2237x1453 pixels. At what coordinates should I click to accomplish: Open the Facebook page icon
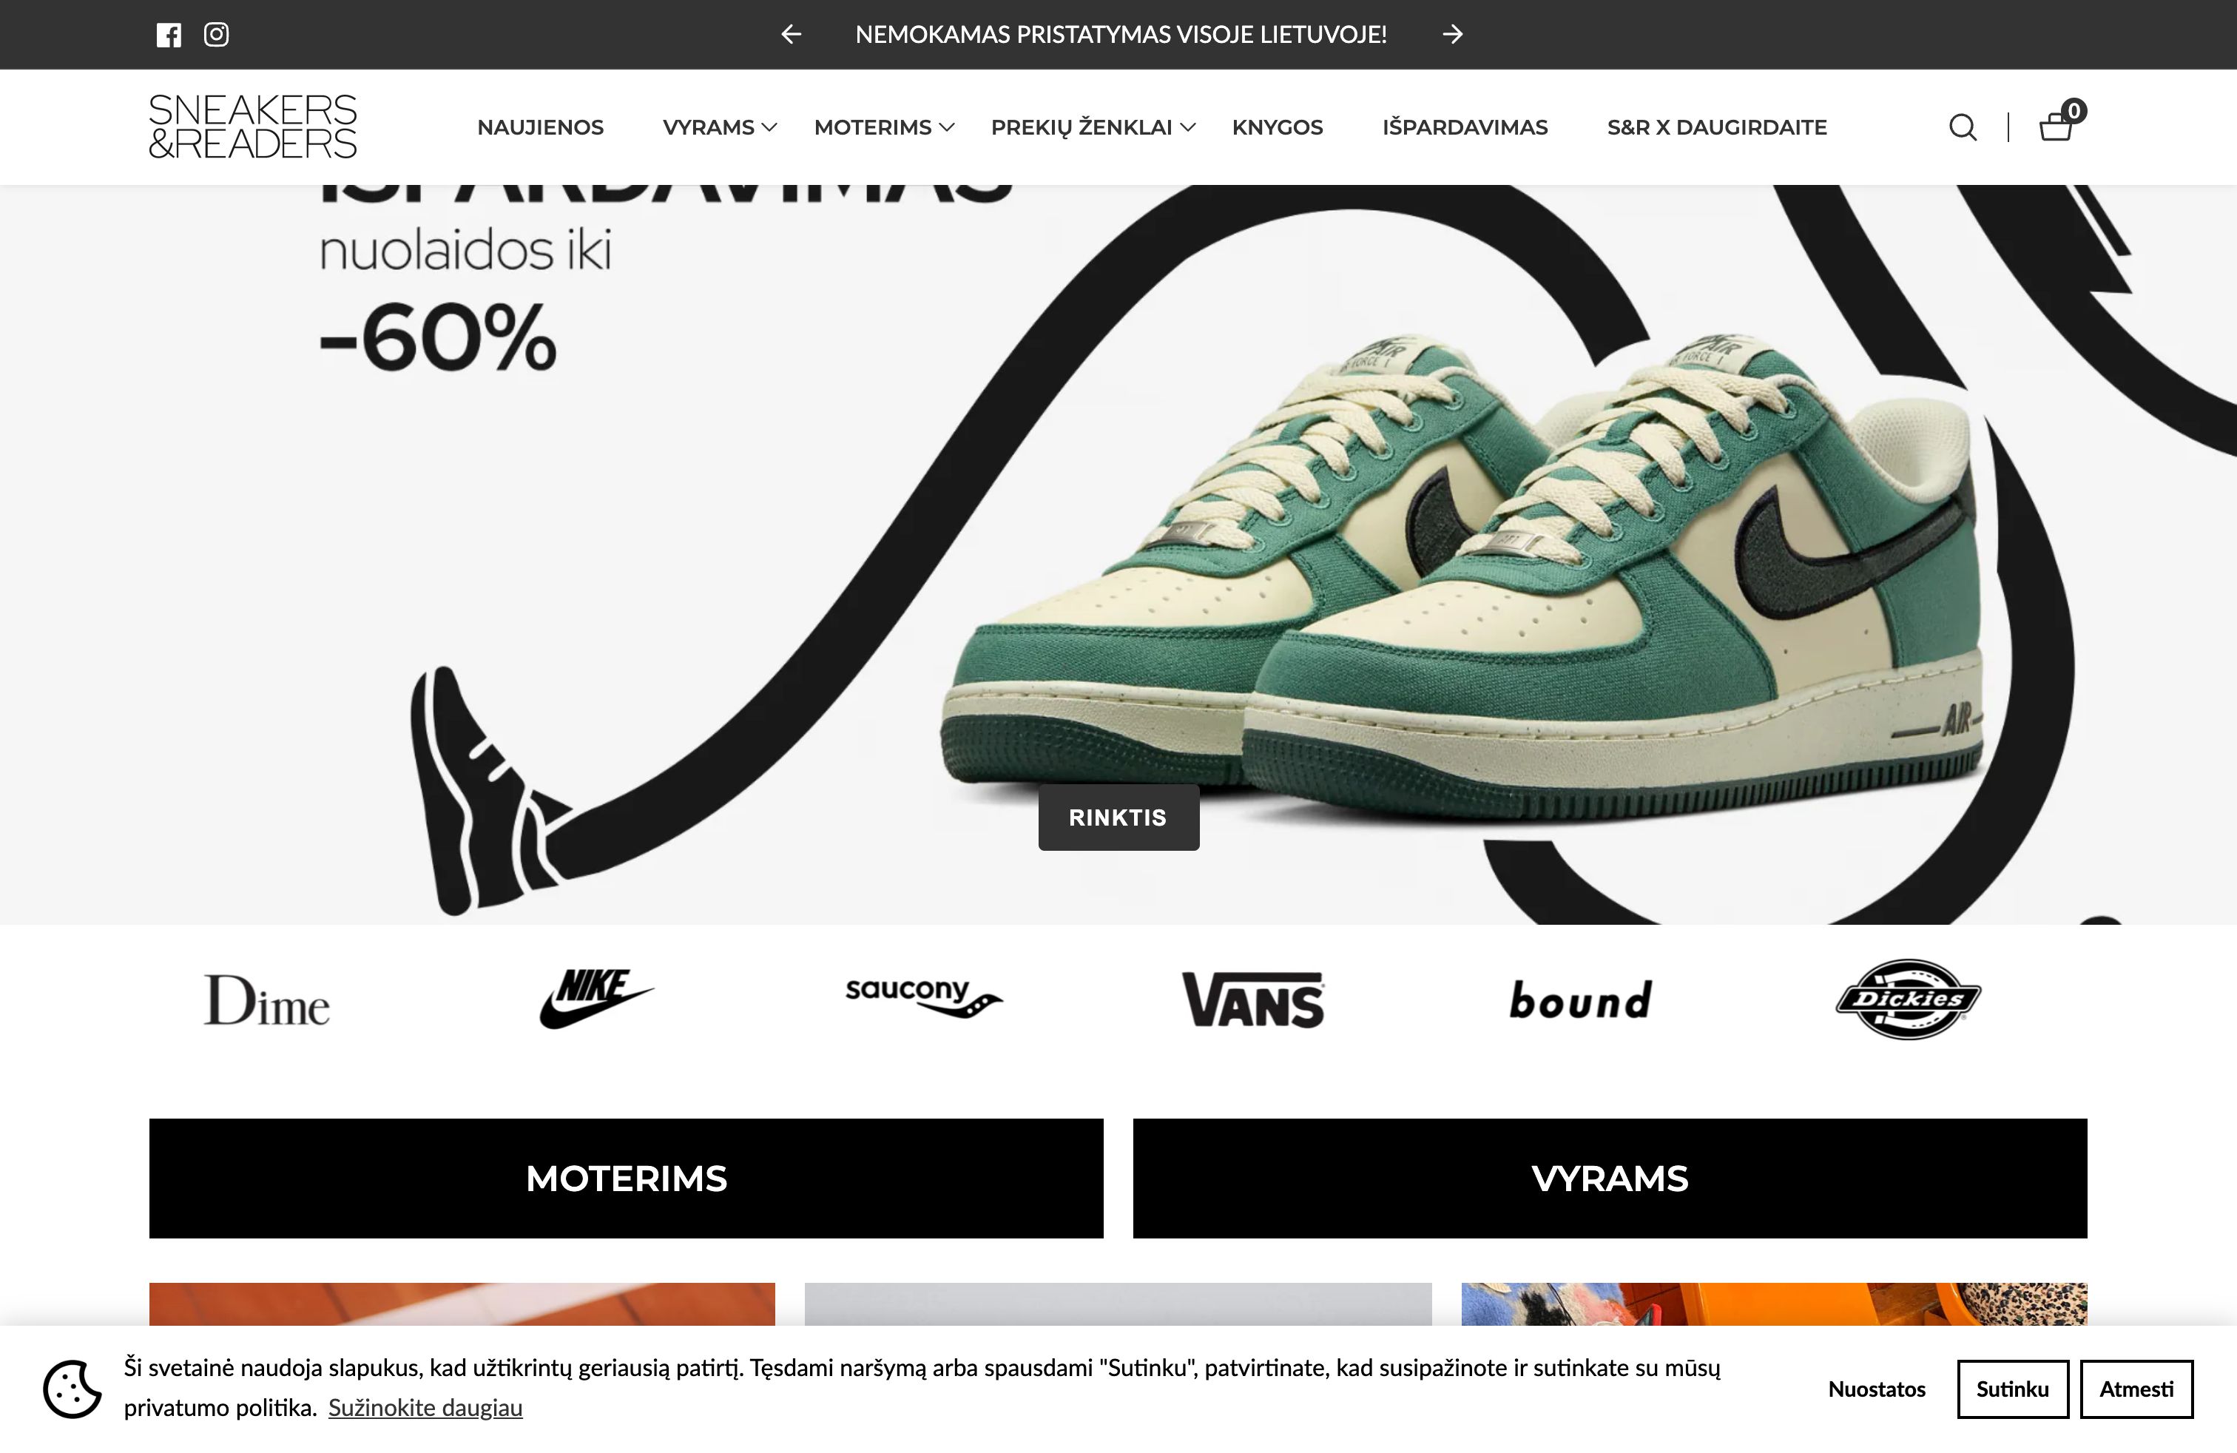coord(168,35)
